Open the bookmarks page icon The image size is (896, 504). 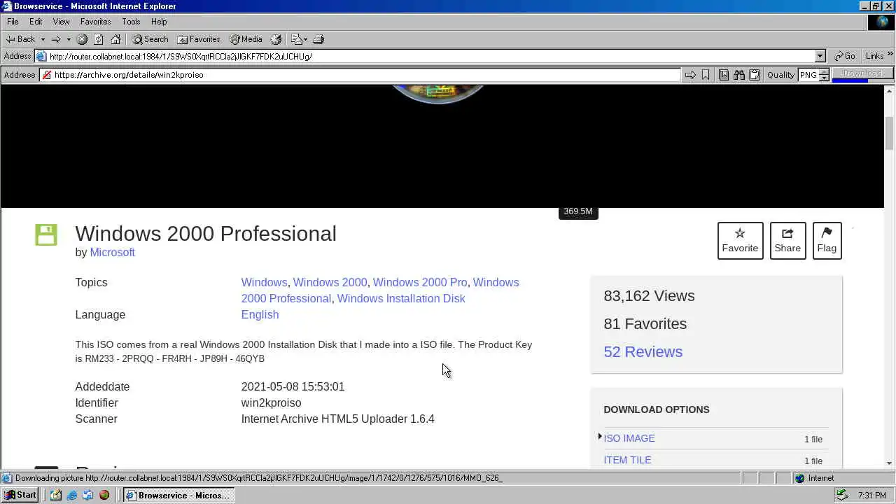point(724,75)
